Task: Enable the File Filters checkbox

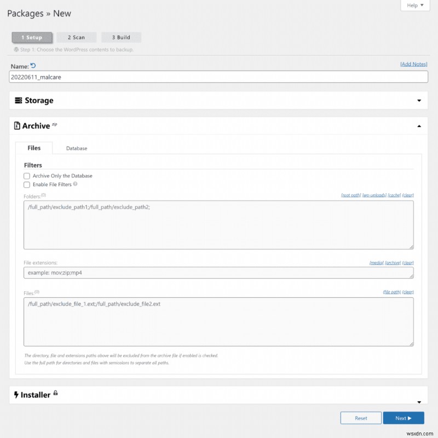Action: (x=27, y=185)
